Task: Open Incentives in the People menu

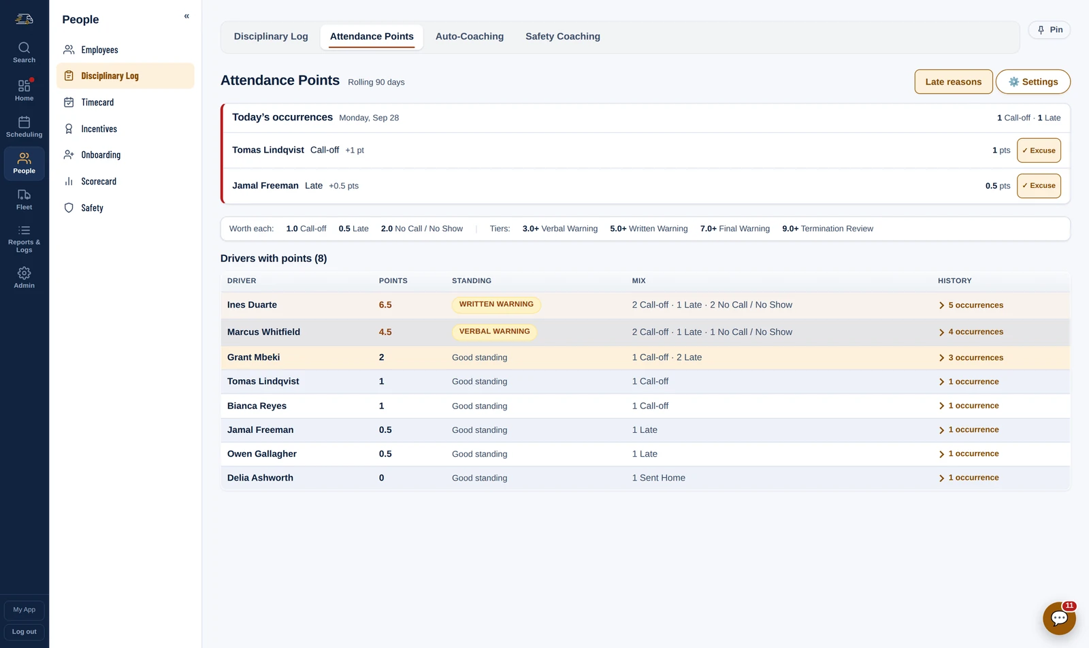Action: [125, 129]
